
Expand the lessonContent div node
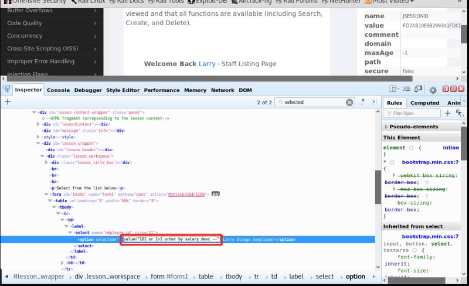38,124
